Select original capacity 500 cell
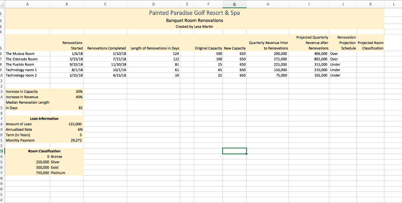Viewport: 402px width, 203px height. (208, 53)
